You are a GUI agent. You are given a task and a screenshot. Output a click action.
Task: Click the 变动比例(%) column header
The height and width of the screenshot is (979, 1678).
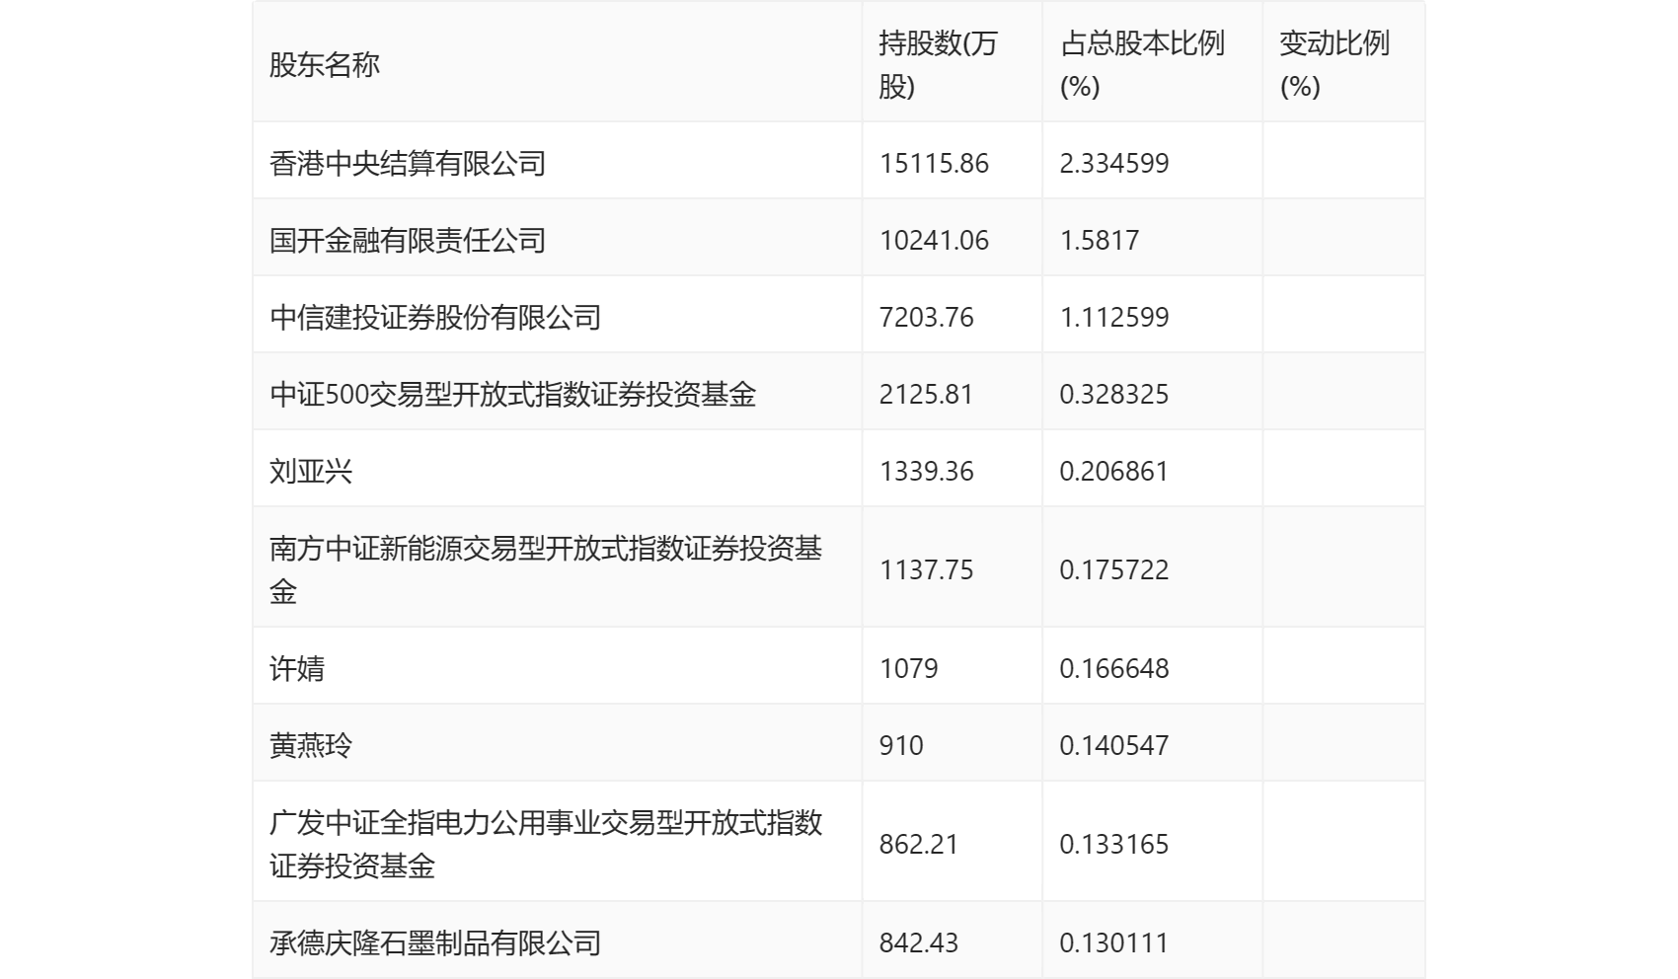(1335, 65)
